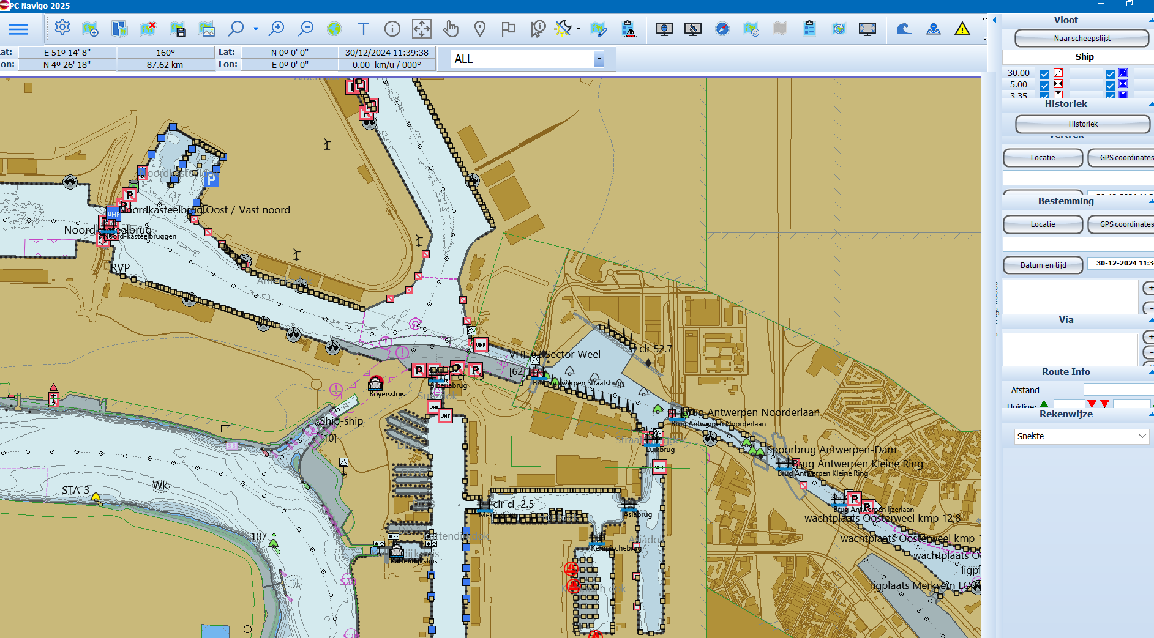Click the fullscreen monitor icon
The image size is (1154, 638).
867,29
